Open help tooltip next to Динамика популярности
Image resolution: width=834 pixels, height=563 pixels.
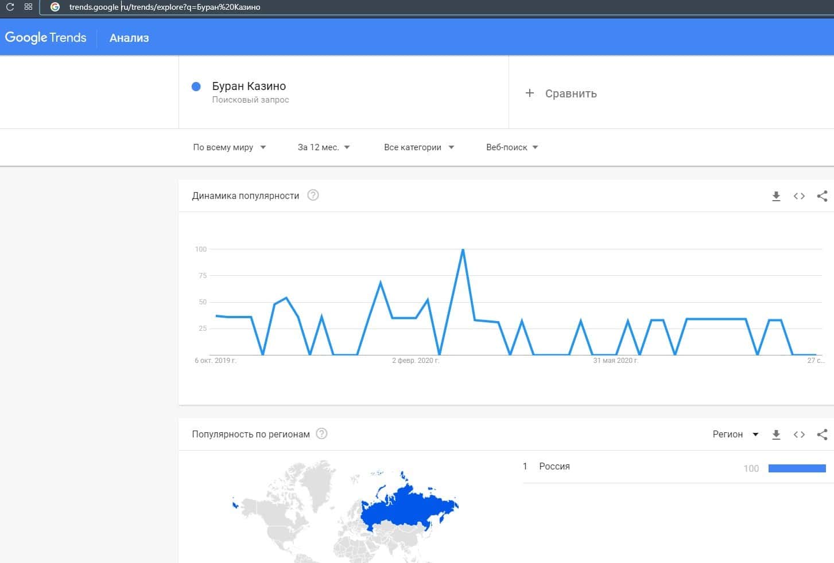coord(313,196)
